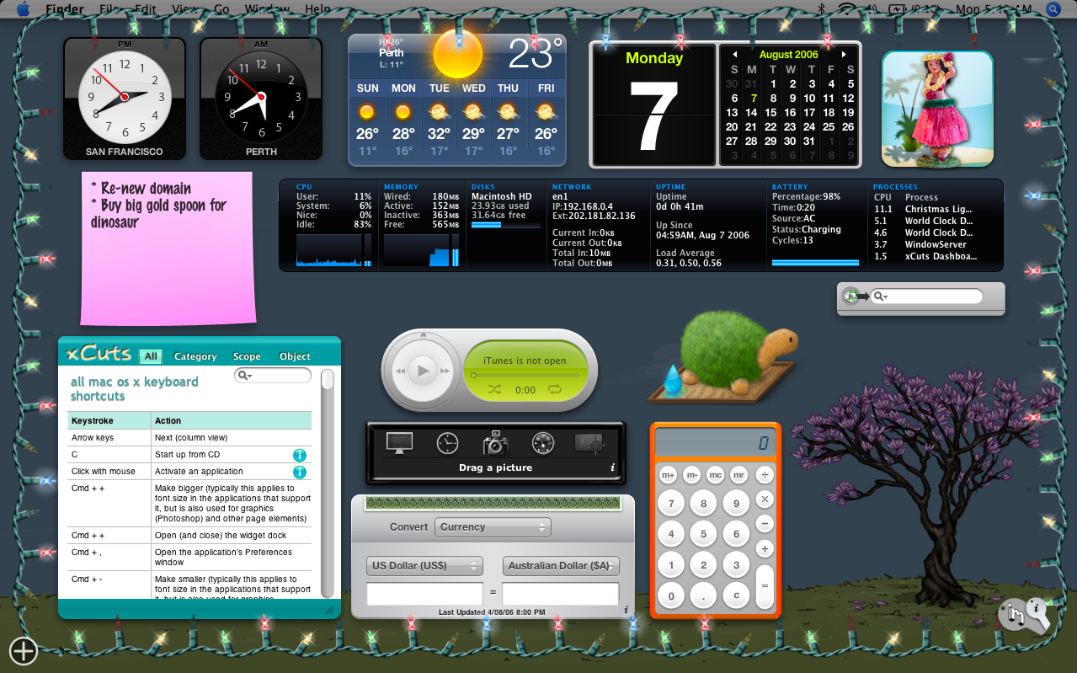Toggle repeat in the iTunes widget
Image resolution: width=1077 pixels, height=673 pixels.
tap(554, 389)
